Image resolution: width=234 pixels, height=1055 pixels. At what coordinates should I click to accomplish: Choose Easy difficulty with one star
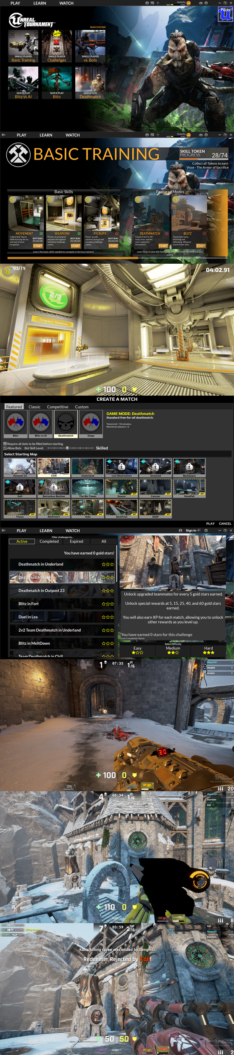coord(137,650)
